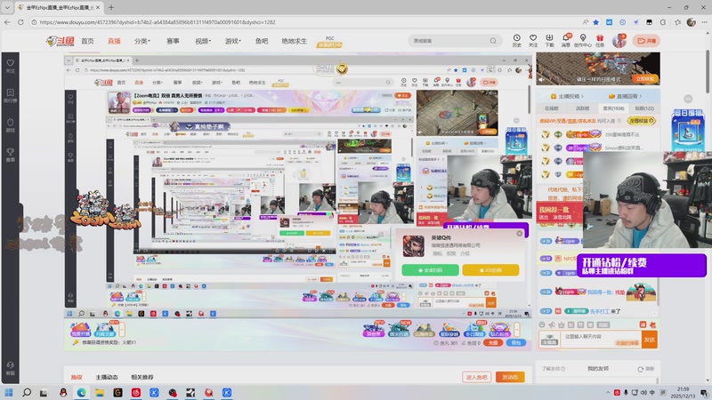The image size is (712, 400).
Task: Open NetEase Music red taskbar icon
Action: 136,392
